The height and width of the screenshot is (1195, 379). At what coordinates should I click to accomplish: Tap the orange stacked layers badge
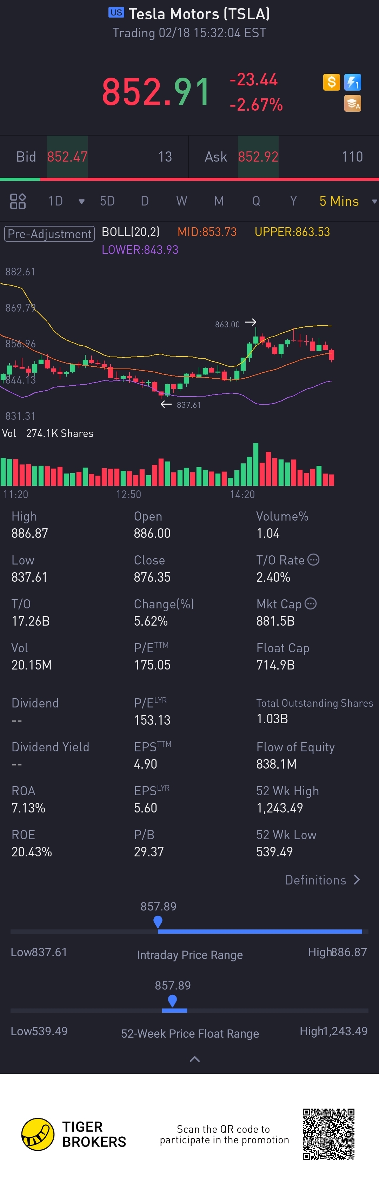(x=353, y=104)
